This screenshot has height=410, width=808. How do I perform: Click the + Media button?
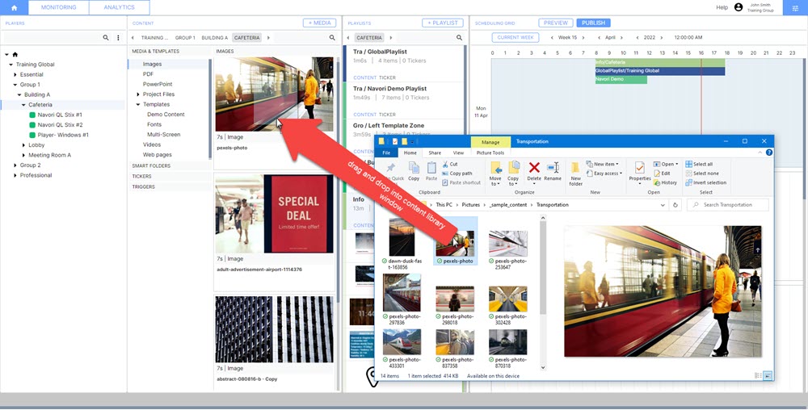pos(319,23)
